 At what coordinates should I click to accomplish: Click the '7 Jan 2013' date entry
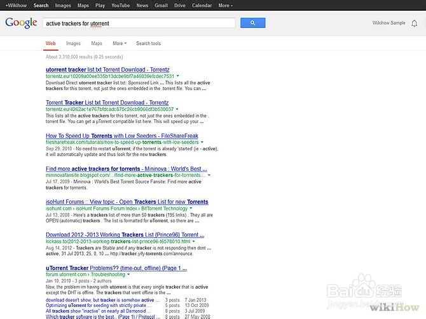coord(195,300)
